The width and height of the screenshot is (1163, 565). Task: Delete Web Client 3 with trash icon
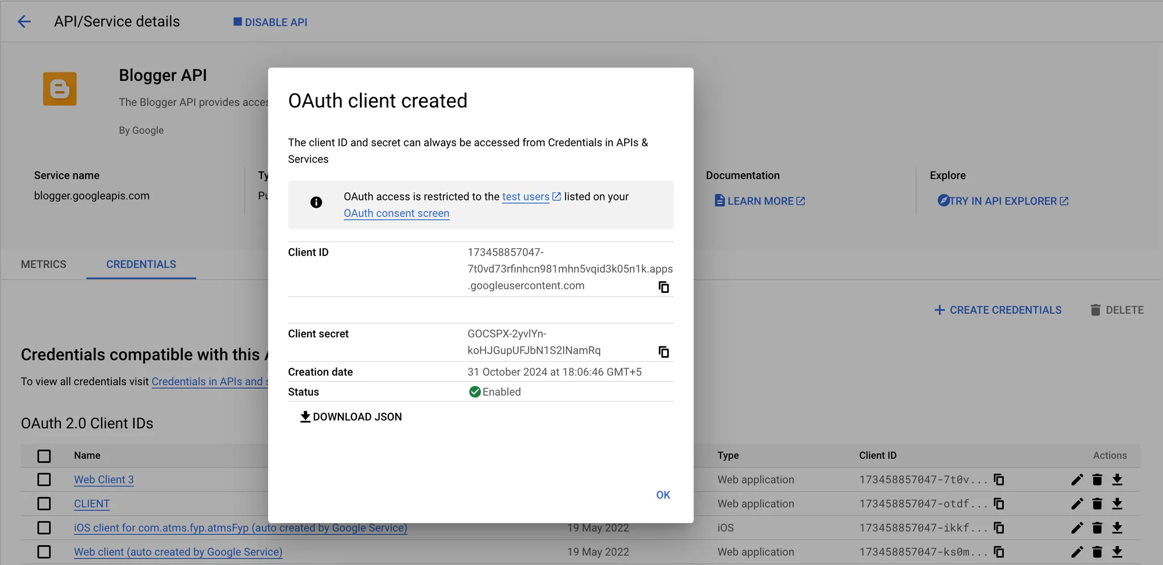click(1097, 480)
